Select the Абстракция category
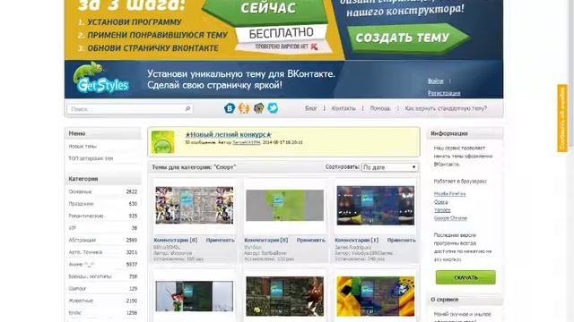This screenshot has width=574, height=322. 82,240
